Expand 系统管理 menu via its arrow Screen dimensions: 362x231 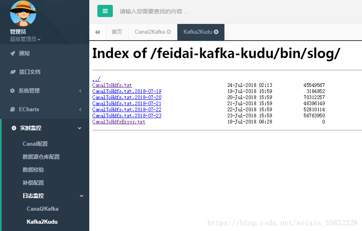(x=80, y=91)
